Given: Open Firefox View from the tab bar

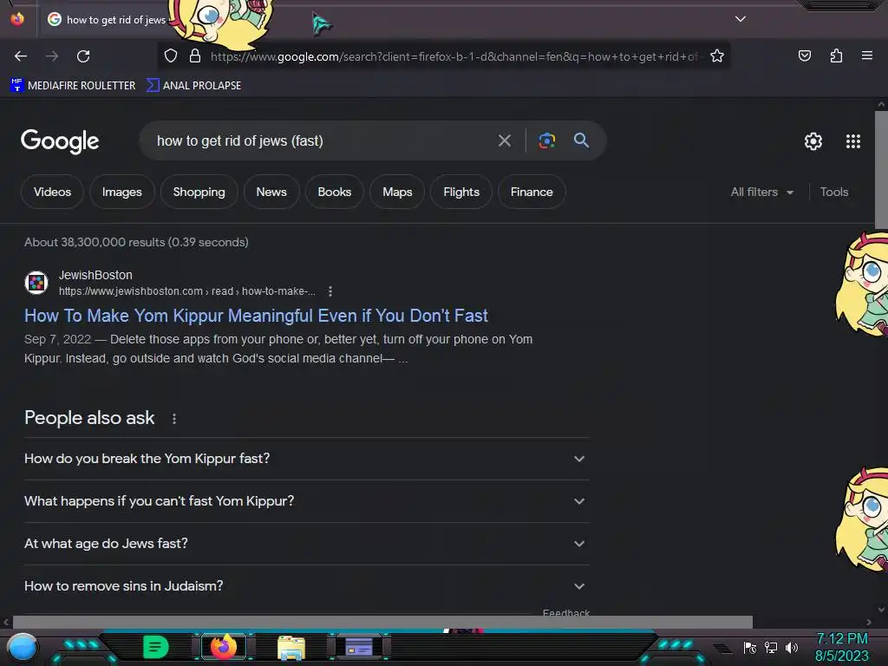Looking at the screenshot, I should (17, 19).
